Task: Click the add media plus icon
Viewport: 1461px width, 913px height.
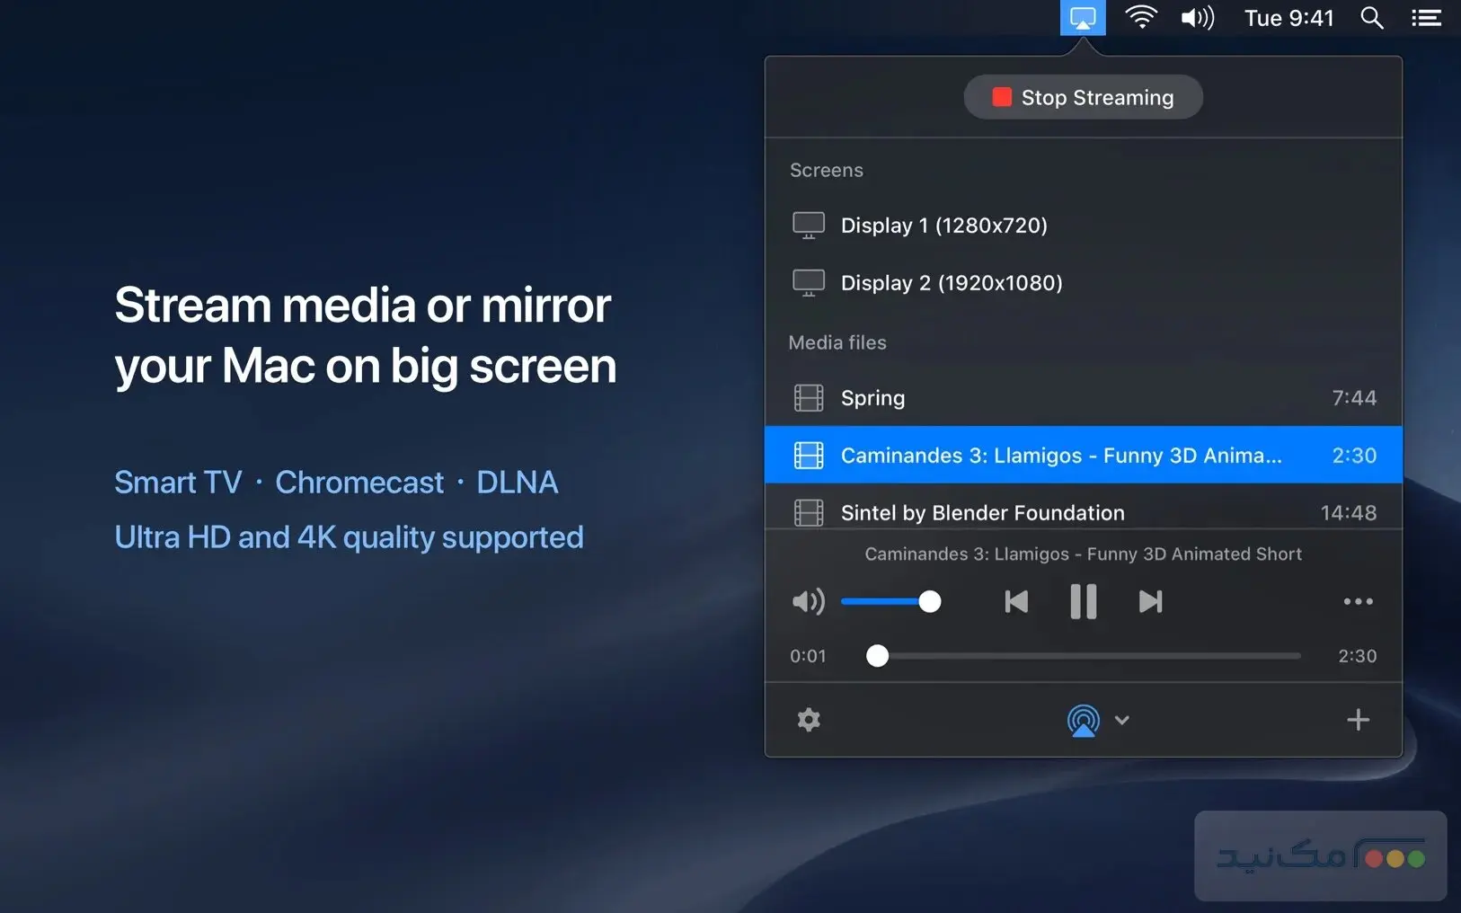Action: pyautogui.click(x=1358, y=719)
